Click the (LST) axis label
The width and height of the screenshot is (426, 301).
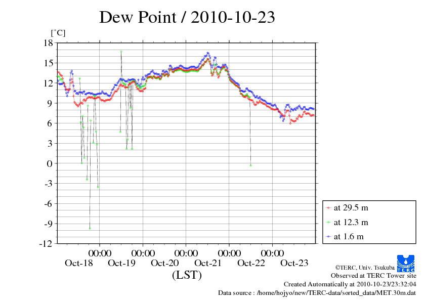pos(187,275)
